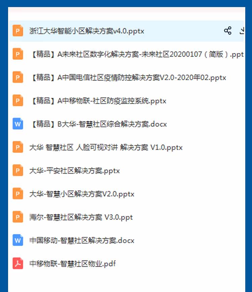This screenshot has width=252, height=292.
Task: Click the PowerPoint icon beside 社区防疫监控系统.pptx
Action: coord(18,100)
